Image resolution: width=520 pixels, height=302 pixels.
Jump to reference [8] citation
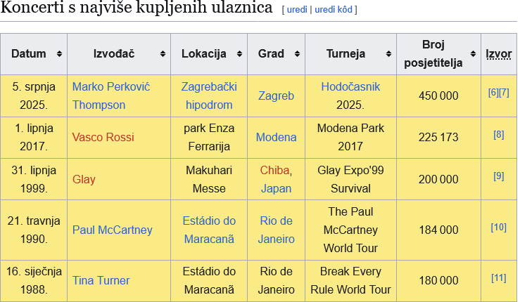tap(498, 134)
